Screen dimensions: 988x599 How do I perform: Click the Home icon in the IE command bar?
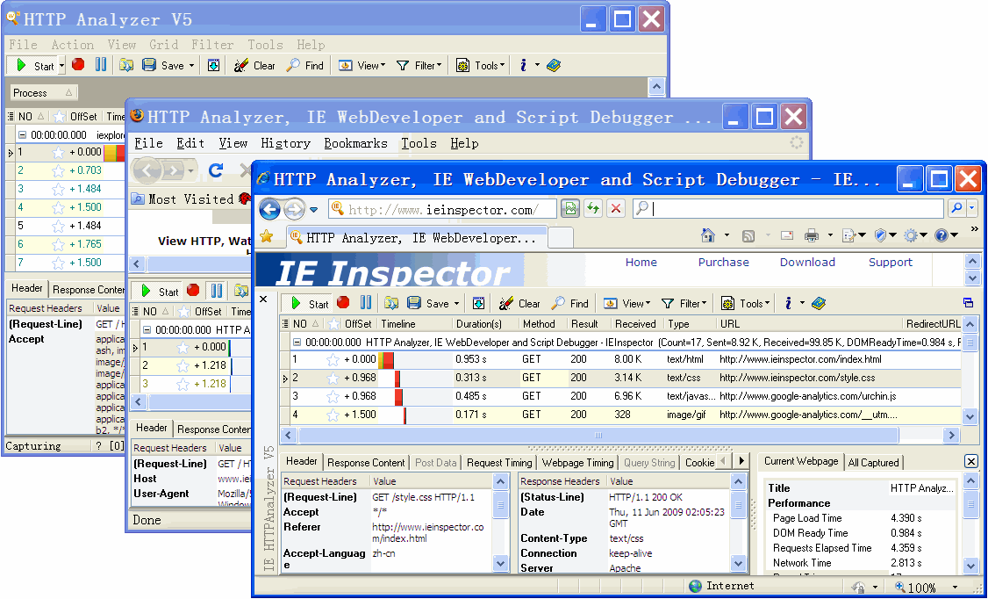click(x=707, y=235)
